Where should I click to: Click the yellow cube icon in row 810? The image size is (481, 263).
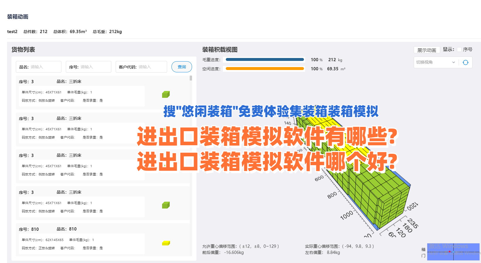click(x=166, y=243)
